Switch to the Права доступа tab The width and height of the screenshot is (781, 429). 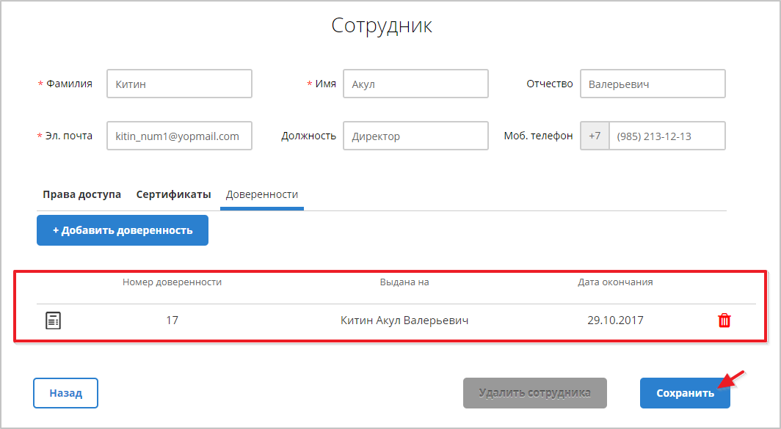(81, 194)
